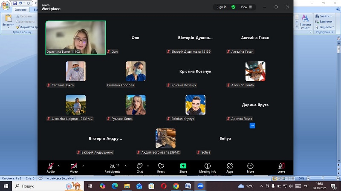Expand the arrow next to Participants
The height and width of the screenshot is (191, 341).
tap(125, 165)
